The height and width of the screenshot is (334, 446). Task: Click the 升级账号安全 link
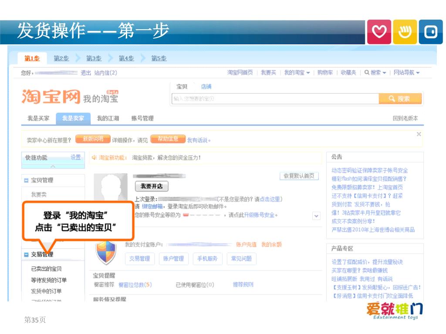(x=259, y=215)
